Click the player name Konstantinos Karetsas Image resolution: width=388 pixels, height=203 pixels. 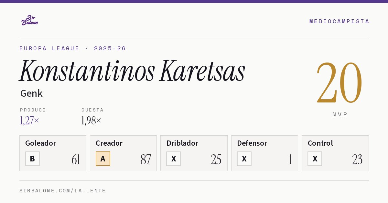(x=132, y=71)
